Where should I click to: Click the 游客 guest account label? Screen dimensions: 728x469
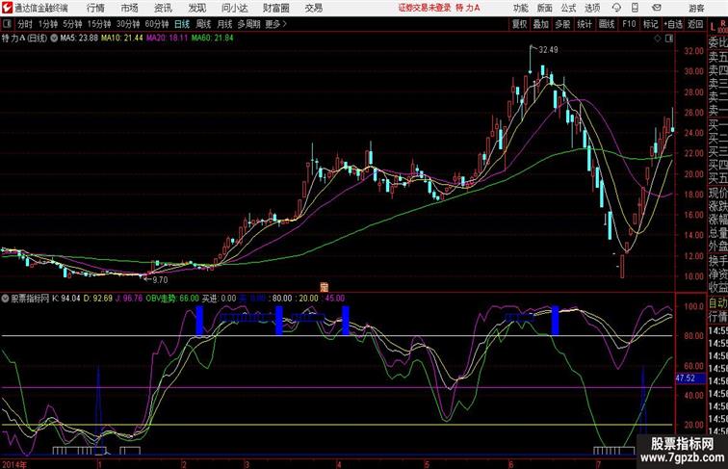696,8
